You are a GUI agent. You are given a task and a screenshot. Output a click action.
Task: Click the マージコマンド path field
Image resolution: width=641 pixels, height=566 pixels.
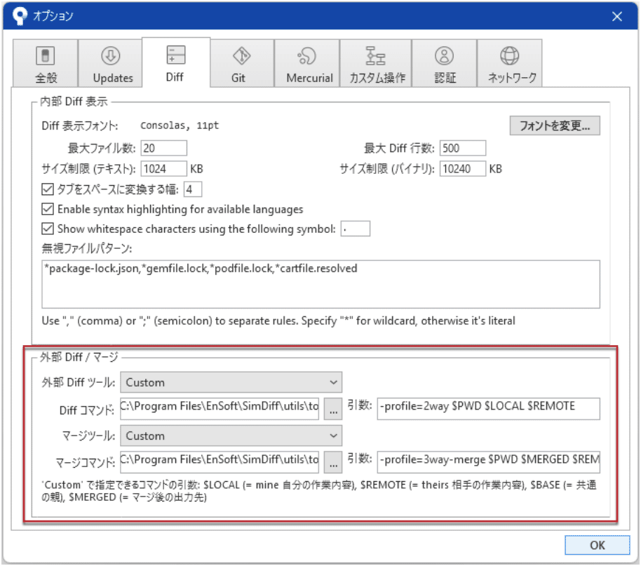pyautogui.click(x=220, y=461)
